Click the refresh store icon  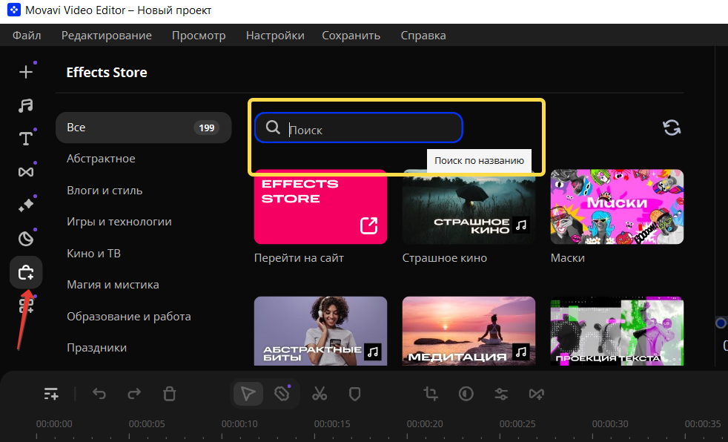click(x=672, y=128)
